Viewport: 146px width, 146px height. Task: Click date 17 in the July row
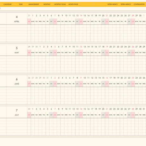tap(92, 109)
